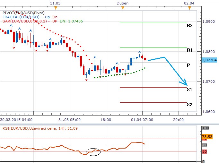
Task: Select the S2 support level label
Action: [x=189, y=105]
